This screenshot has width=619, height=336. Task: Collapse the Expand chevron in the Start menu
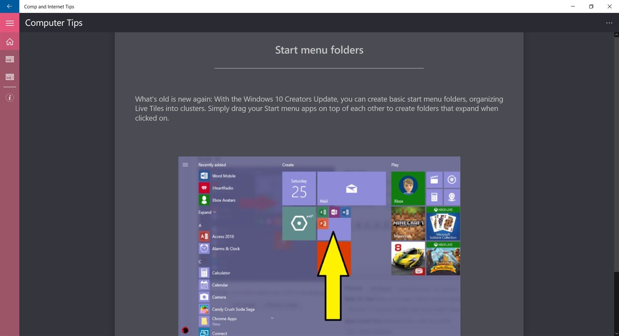pos(214,212)
